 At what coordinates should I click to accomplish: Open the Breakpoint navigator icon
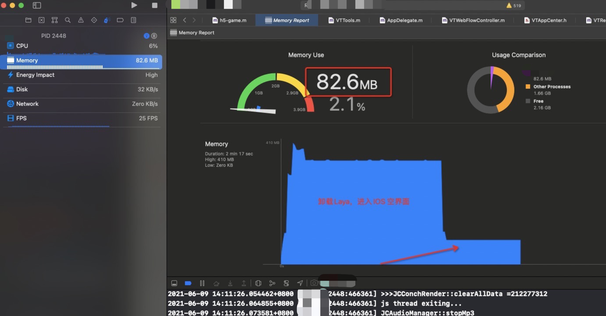[x=120, y=20]
